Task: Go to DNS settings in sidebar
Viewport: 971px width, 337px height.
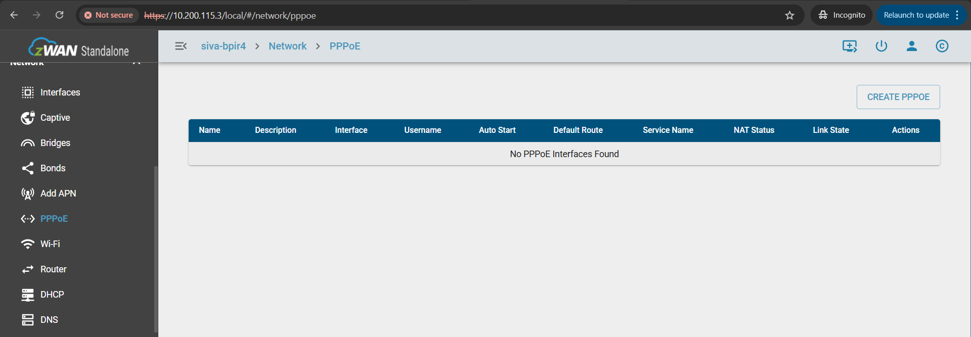Action: pyautogui.click(x=49, y=320)
